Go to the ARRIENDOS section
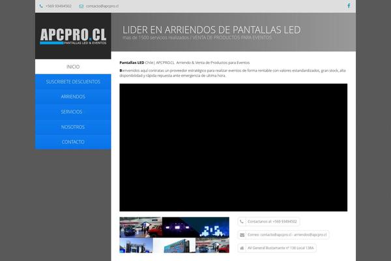Screen dimensions: 391x261 73,97
